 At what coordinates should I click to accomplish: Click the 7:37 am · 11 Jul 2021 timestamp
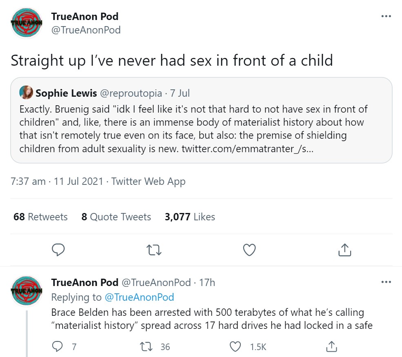[57, 182]
